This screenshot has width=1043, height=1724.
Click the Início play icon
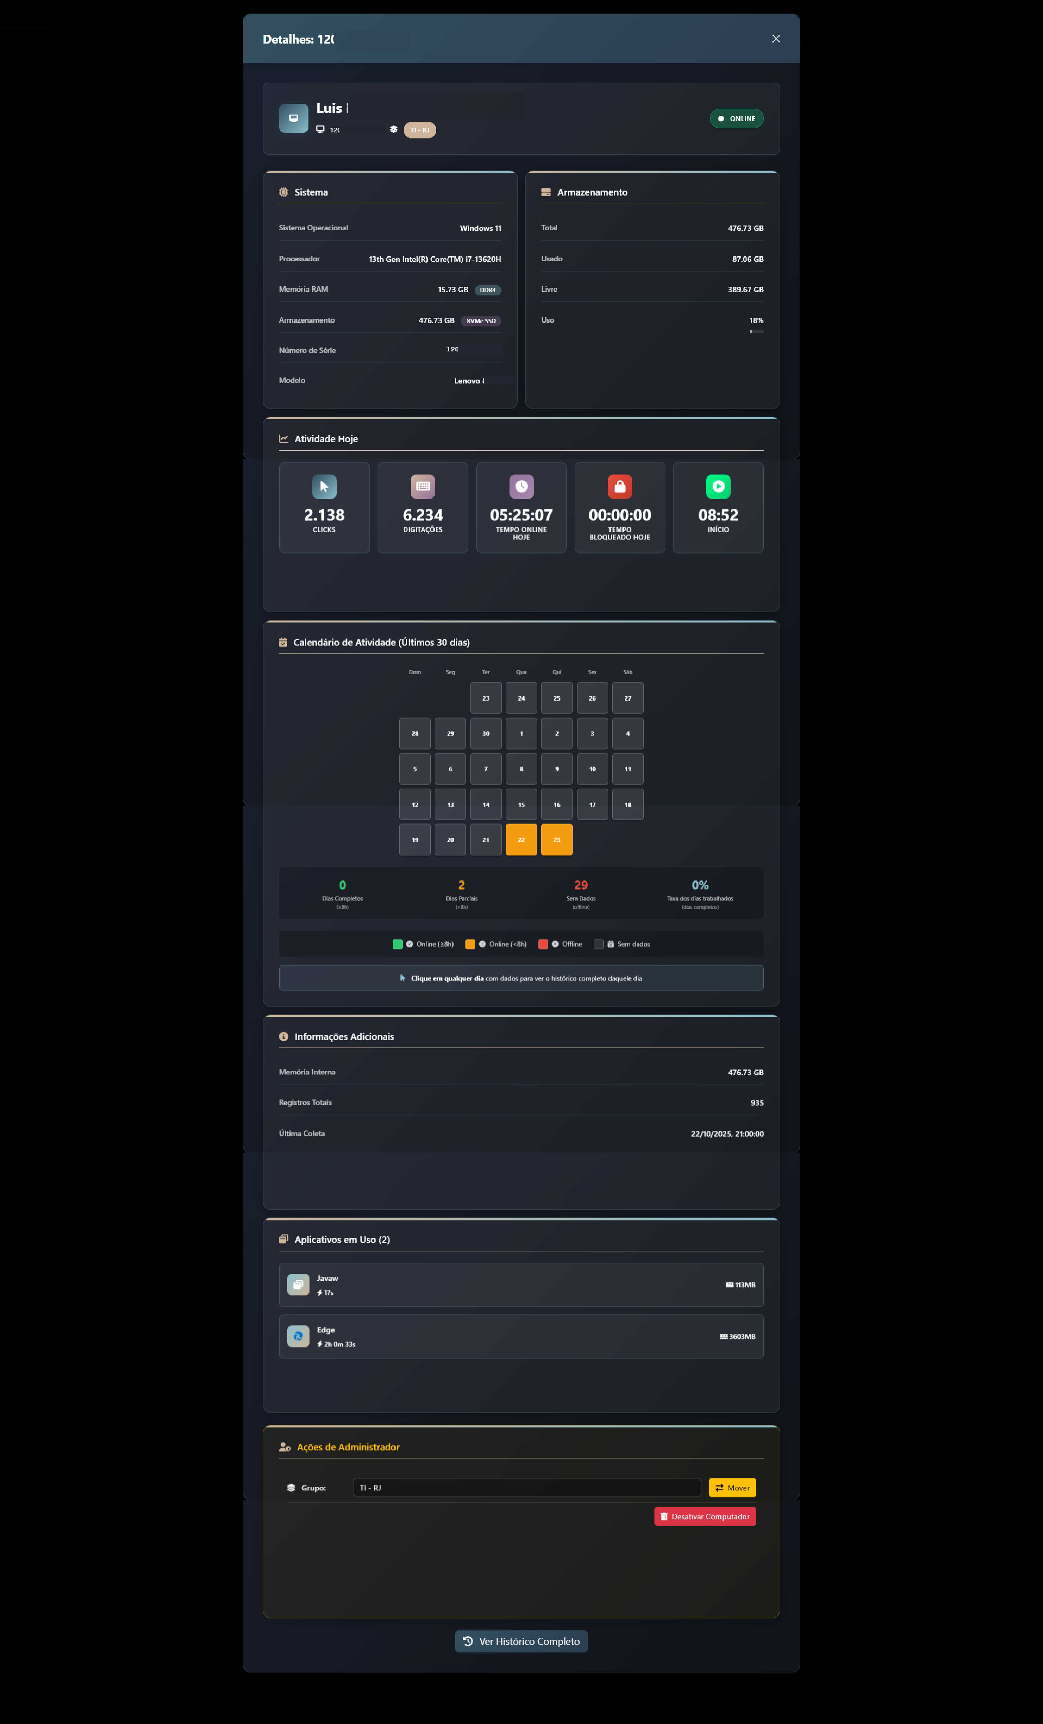pos(718,486)
